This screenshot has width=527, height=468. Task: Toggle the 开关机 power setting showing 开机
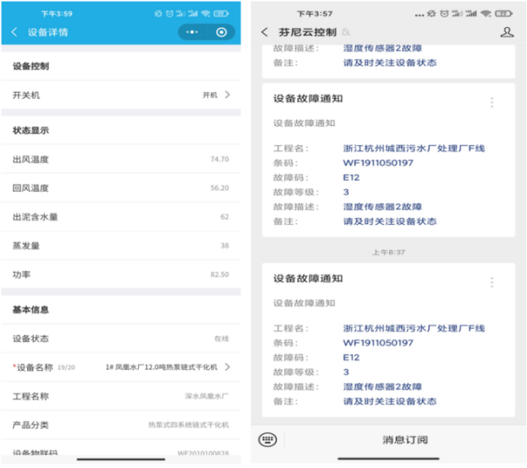(x=210, y=95)
